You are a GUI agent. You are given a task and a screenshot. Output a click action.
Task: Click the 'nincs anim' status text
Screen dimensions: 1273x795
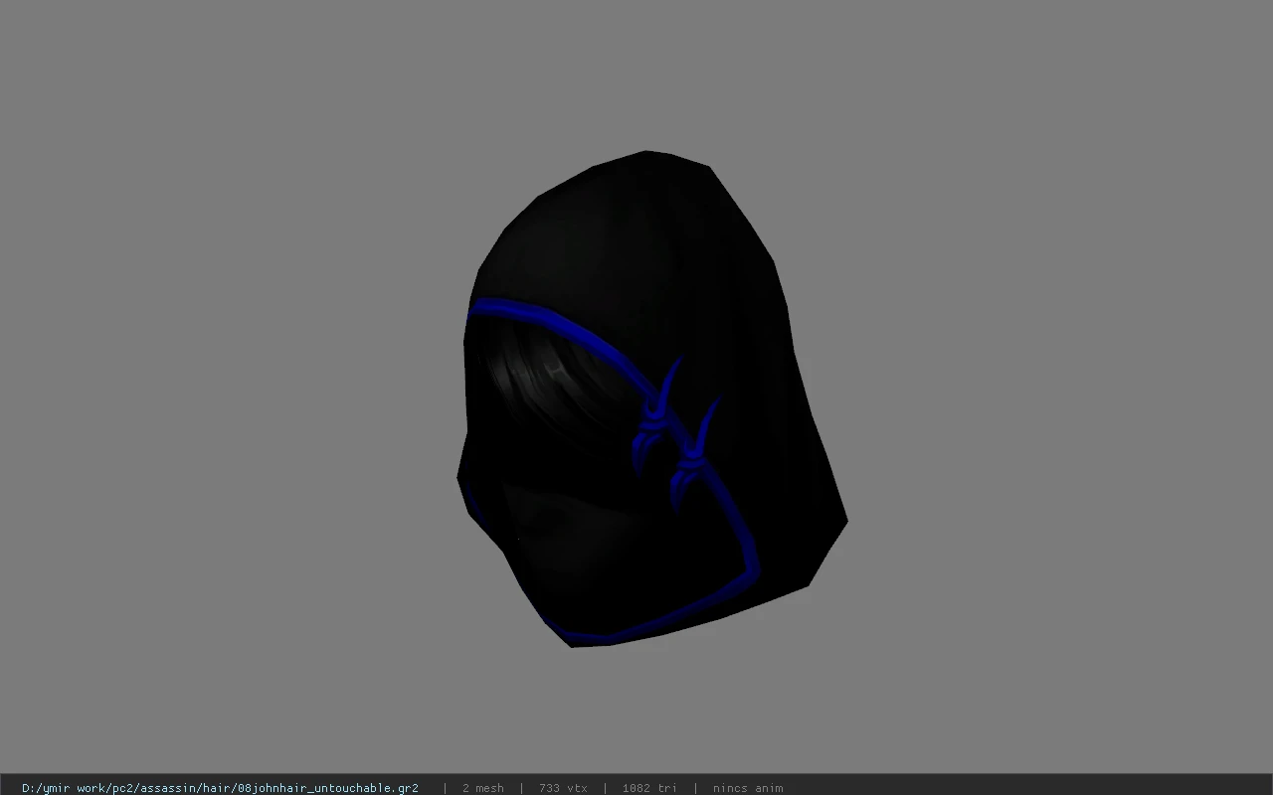748,788
